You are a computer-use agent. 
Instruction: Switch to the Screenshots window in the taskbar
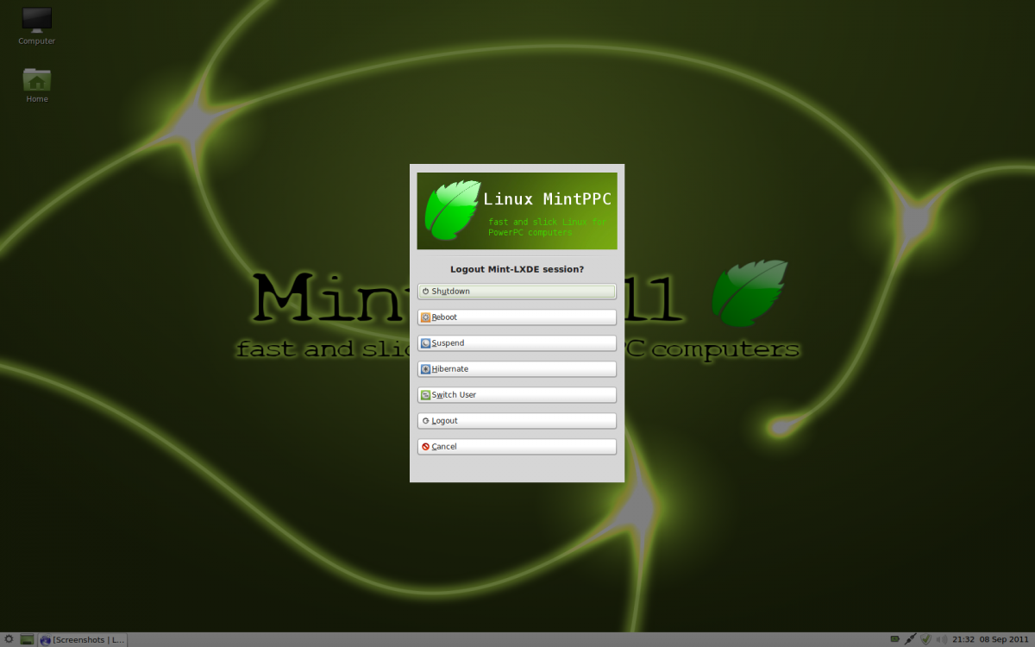[83, 639]
